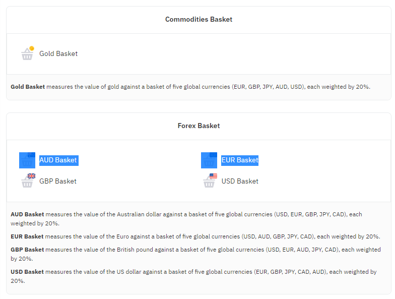Click the EUR Basket text label

(240, 160)
